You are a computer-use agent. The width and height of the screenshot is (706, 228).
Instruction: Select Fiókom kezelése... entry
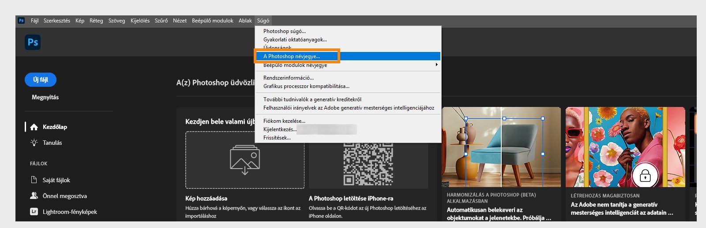coord(348,121)
